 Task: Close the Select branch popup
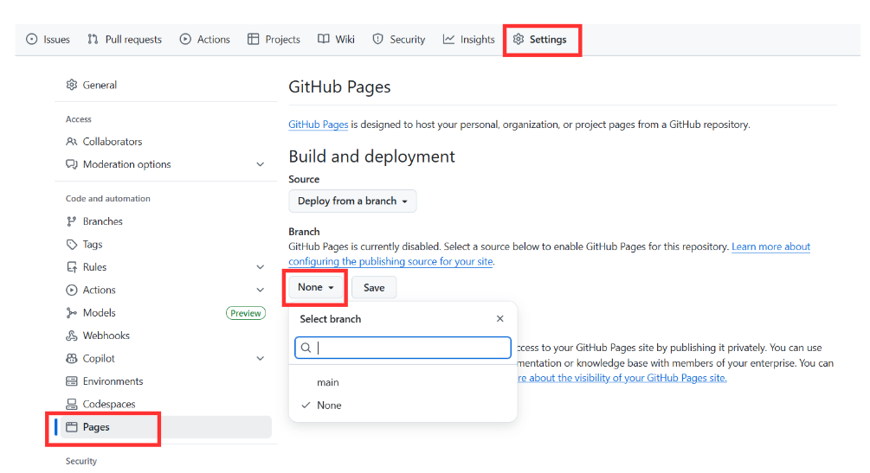(x=499, y=319)
